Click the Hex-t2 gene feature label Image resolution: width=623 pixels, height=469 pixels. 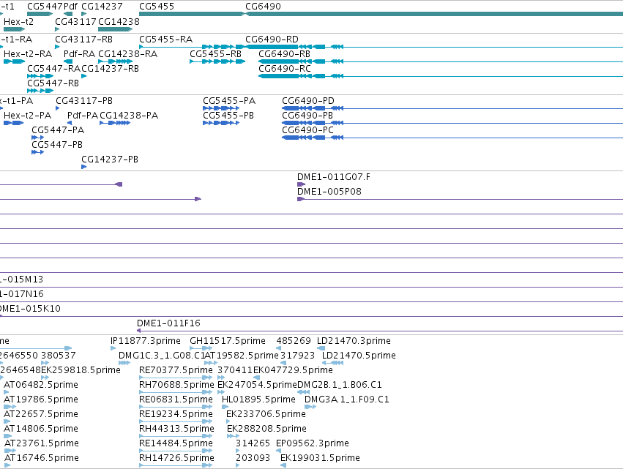[x=19, y=21]
